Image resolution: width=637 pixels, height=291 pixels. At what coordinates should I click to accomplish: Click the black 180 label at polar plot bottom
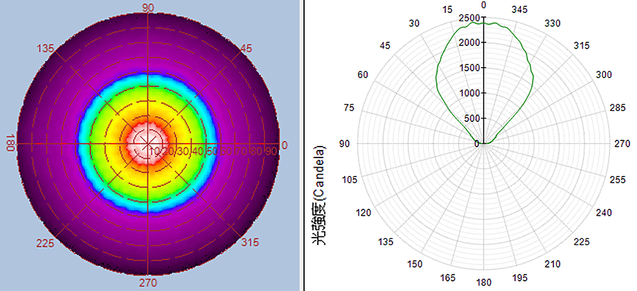pos(484,282)
